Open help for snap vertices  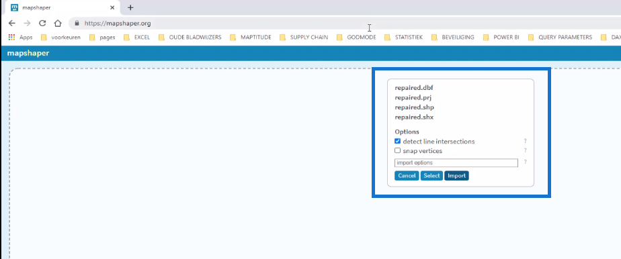point(525,151)
